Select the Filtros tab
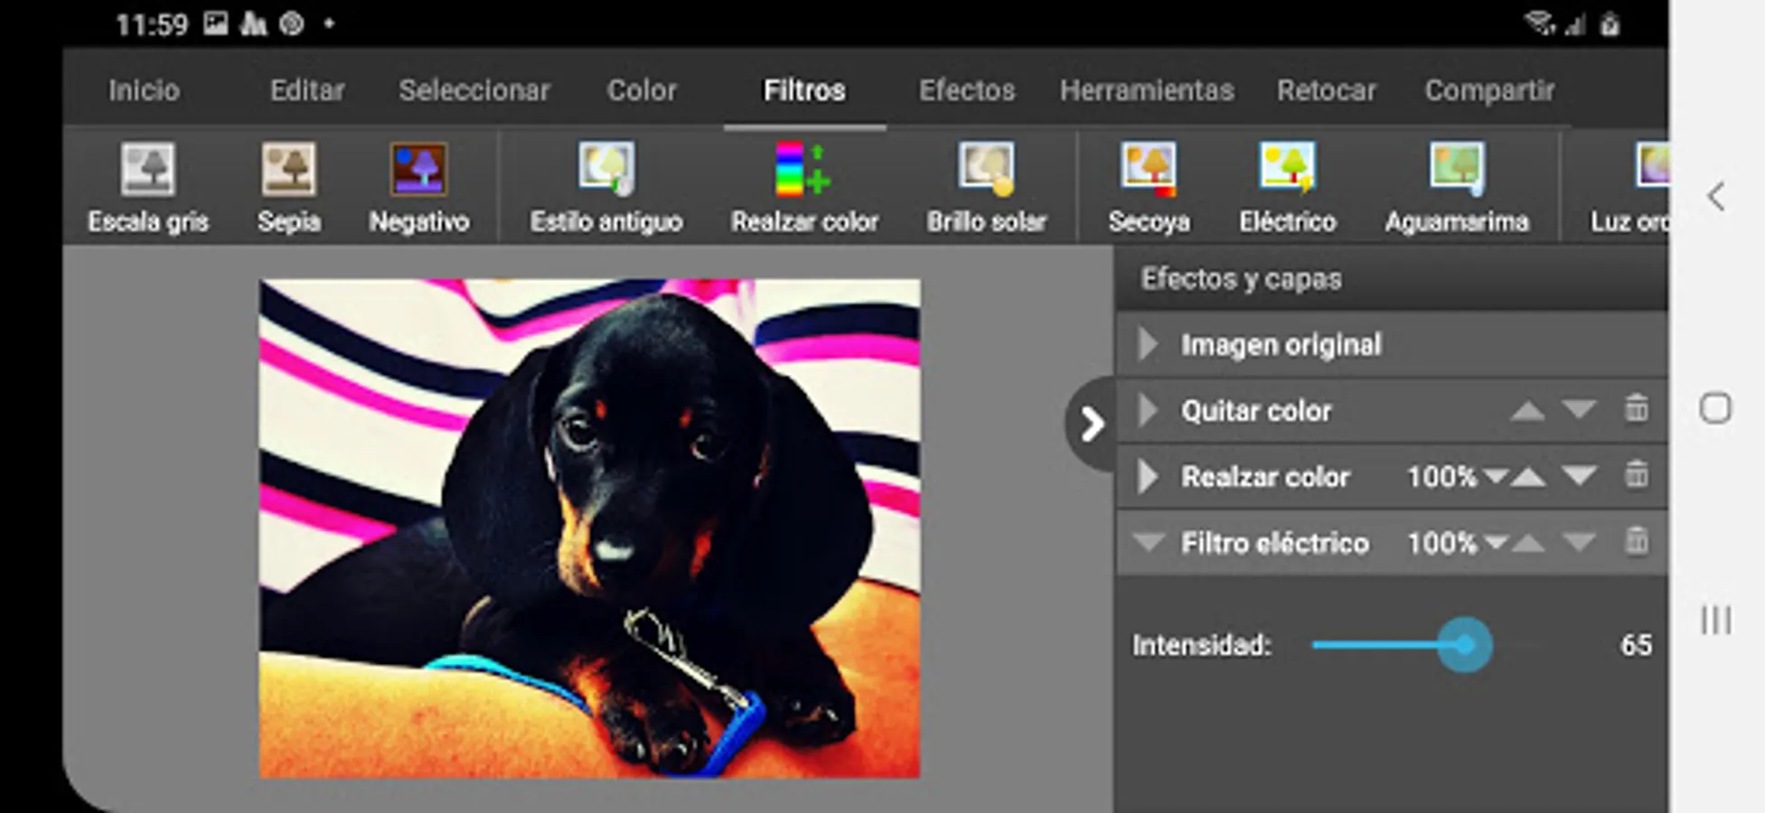The height and width of the screenshot is (813, 1765). pyautogui.click(x=804, y=90)
